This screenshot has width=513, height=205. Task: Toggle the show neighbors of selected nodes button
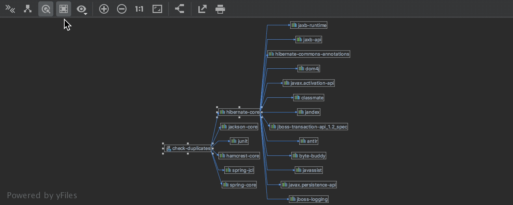64,9
